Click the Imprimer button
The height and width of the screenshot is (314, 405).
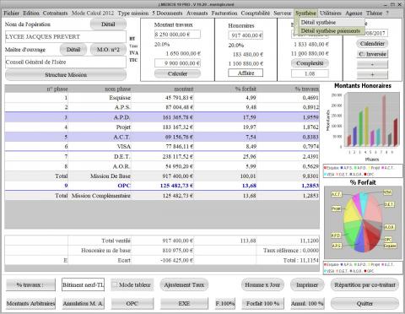(307, 285)
